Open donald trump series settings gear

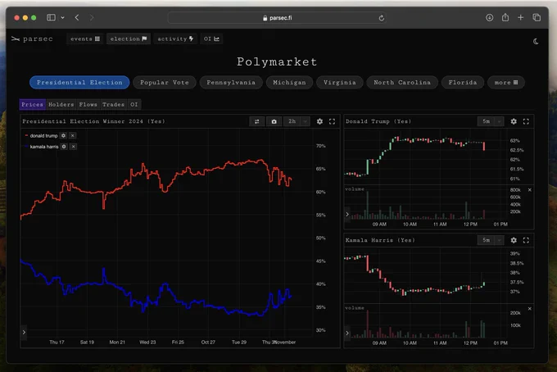[x=63, y=135]
